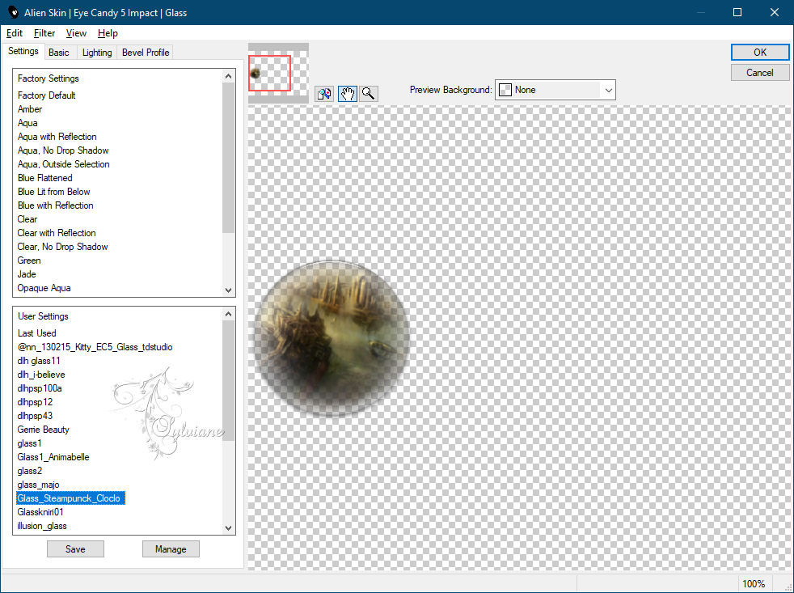Click Factory Settings list scroll down arrow
794x593 pixels.
pos(228,290)
